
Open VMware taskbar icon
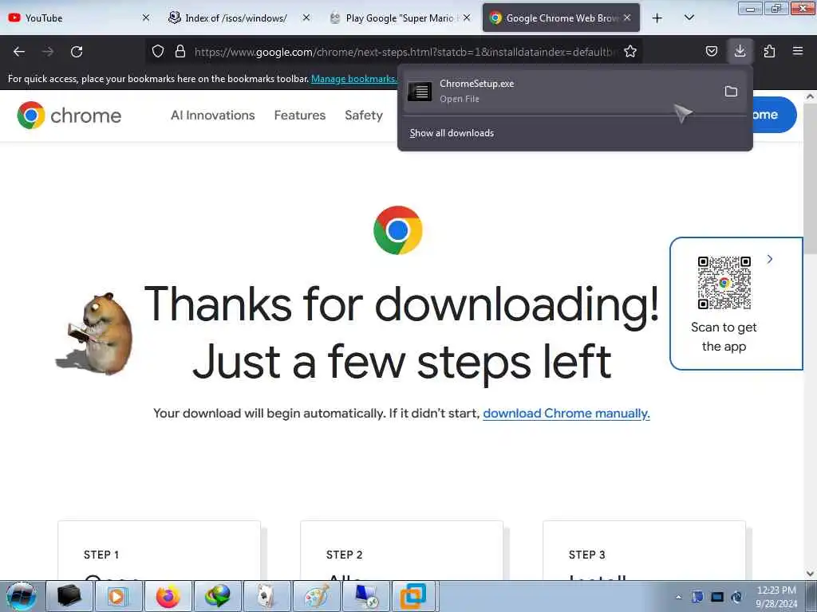tap(414, 596)
